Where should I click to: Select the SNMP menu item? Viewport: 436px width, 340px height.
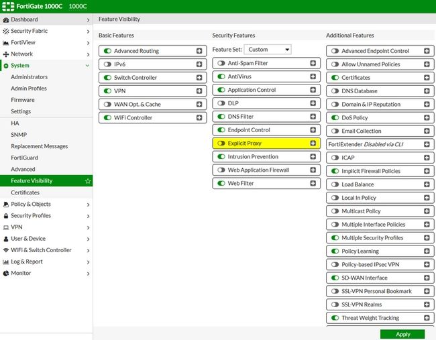[19, 135]
